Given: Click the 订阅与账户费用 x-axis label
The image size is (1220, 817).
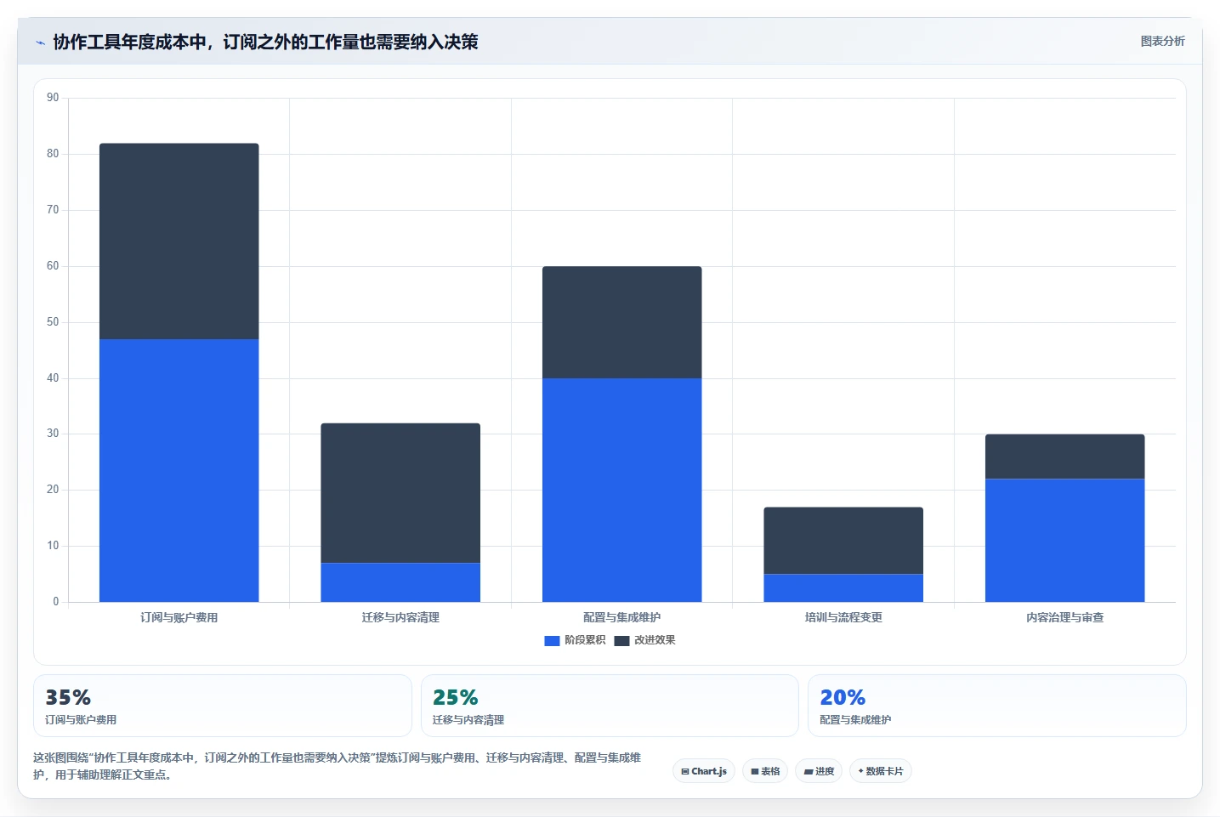Looking at the screenshot, I should tap(179, 617).
